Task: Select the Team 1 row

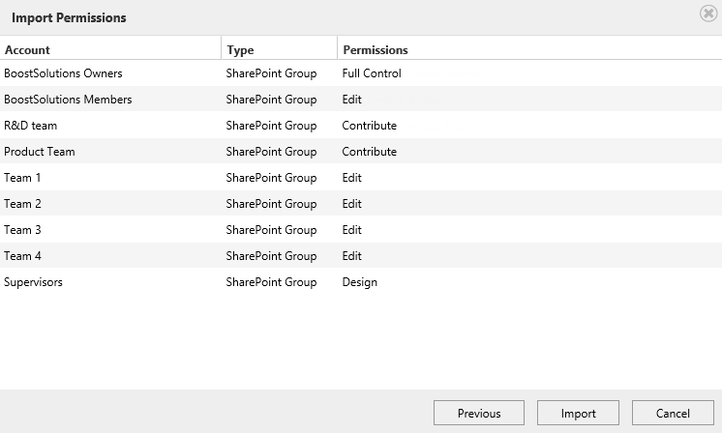Action: point(361,178)
